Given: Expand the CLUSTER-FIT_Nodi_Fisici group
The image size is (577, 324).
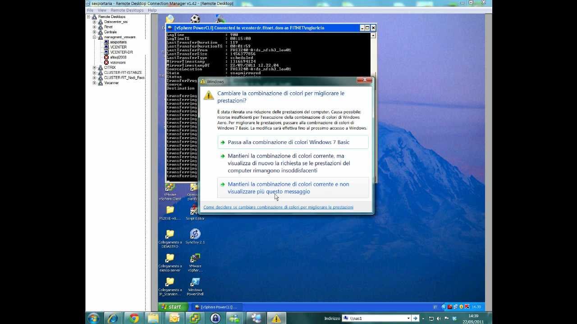Looking at the screenshot, I should [95, 77].
